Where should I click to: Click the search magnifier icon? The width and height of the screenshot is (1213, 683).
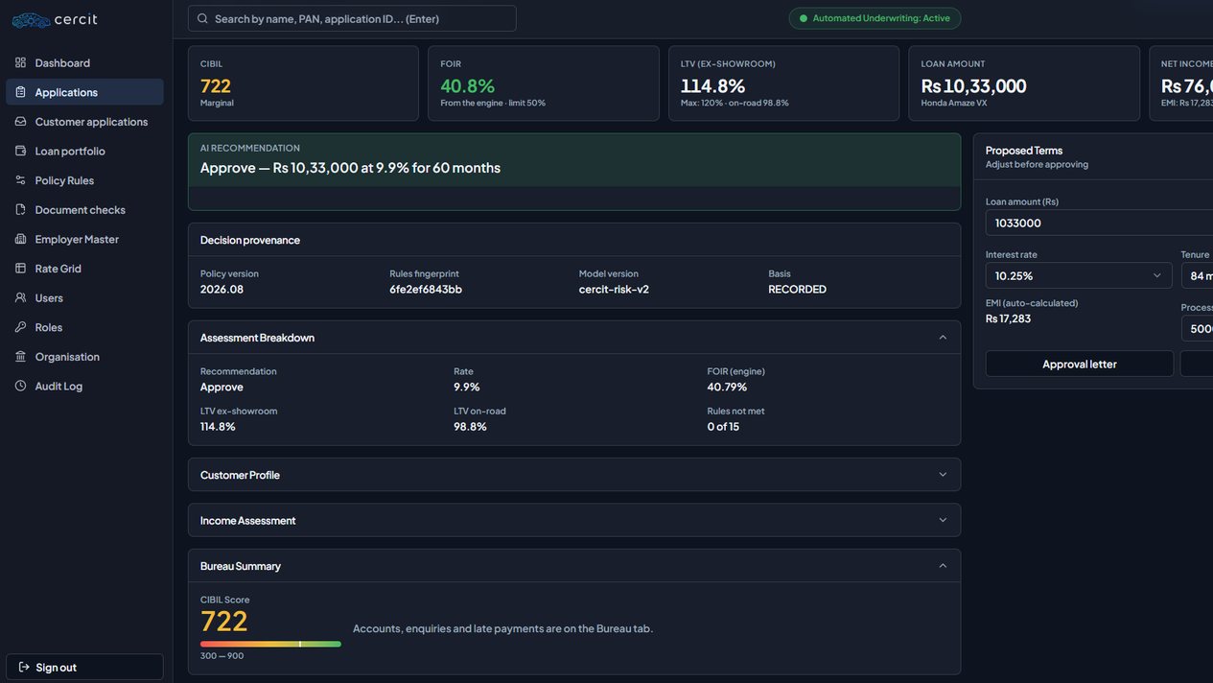(202, 18)
